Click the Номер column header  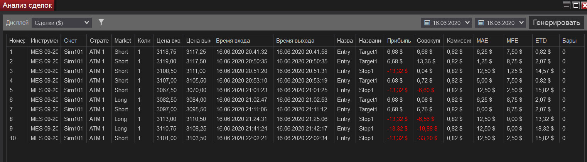pyautogui.click(x=17, y=41)
